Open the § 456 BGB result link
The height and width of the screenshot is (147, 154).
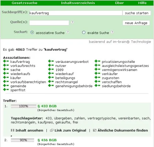tap(47, 140)
